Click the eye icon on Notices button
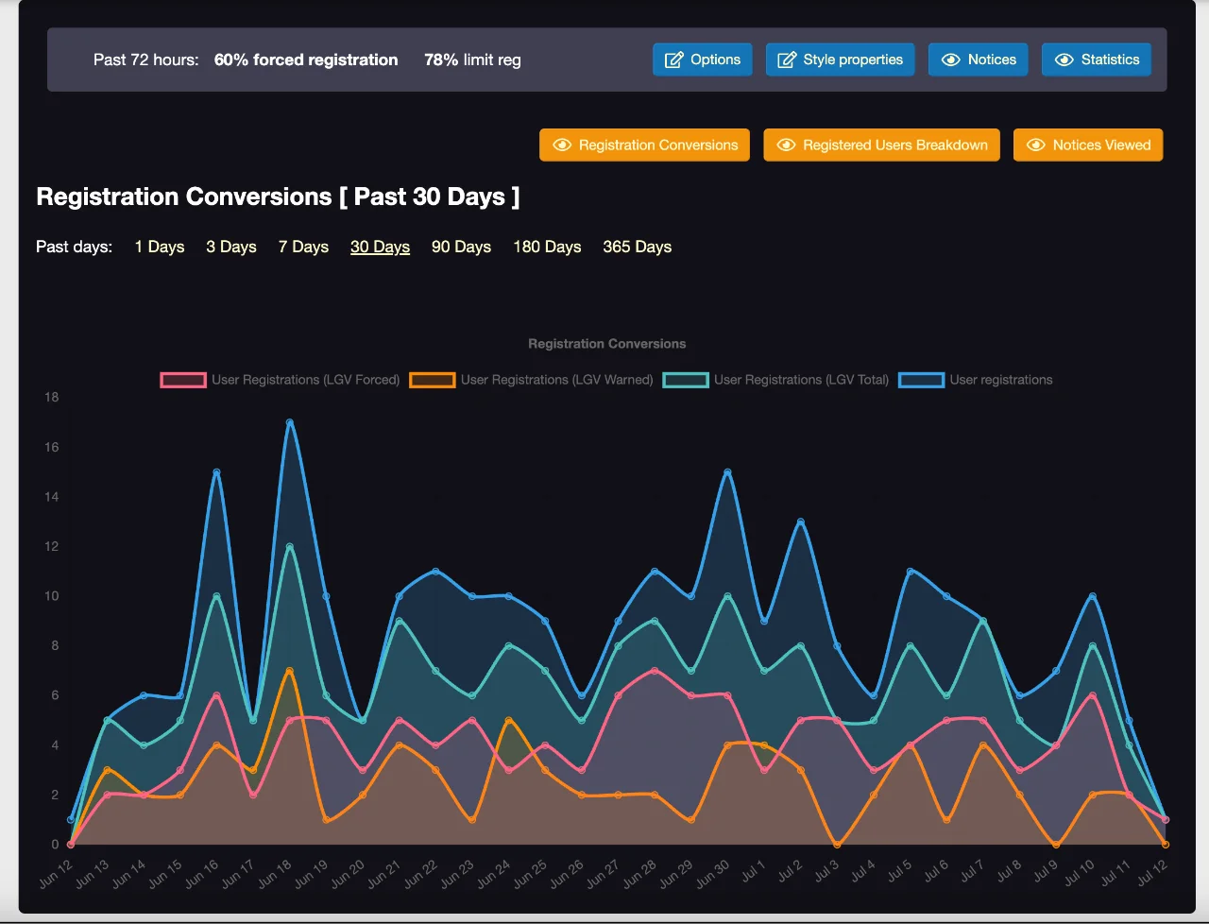Viewport: 1209px width, 924px height. [x=950, y=60]
